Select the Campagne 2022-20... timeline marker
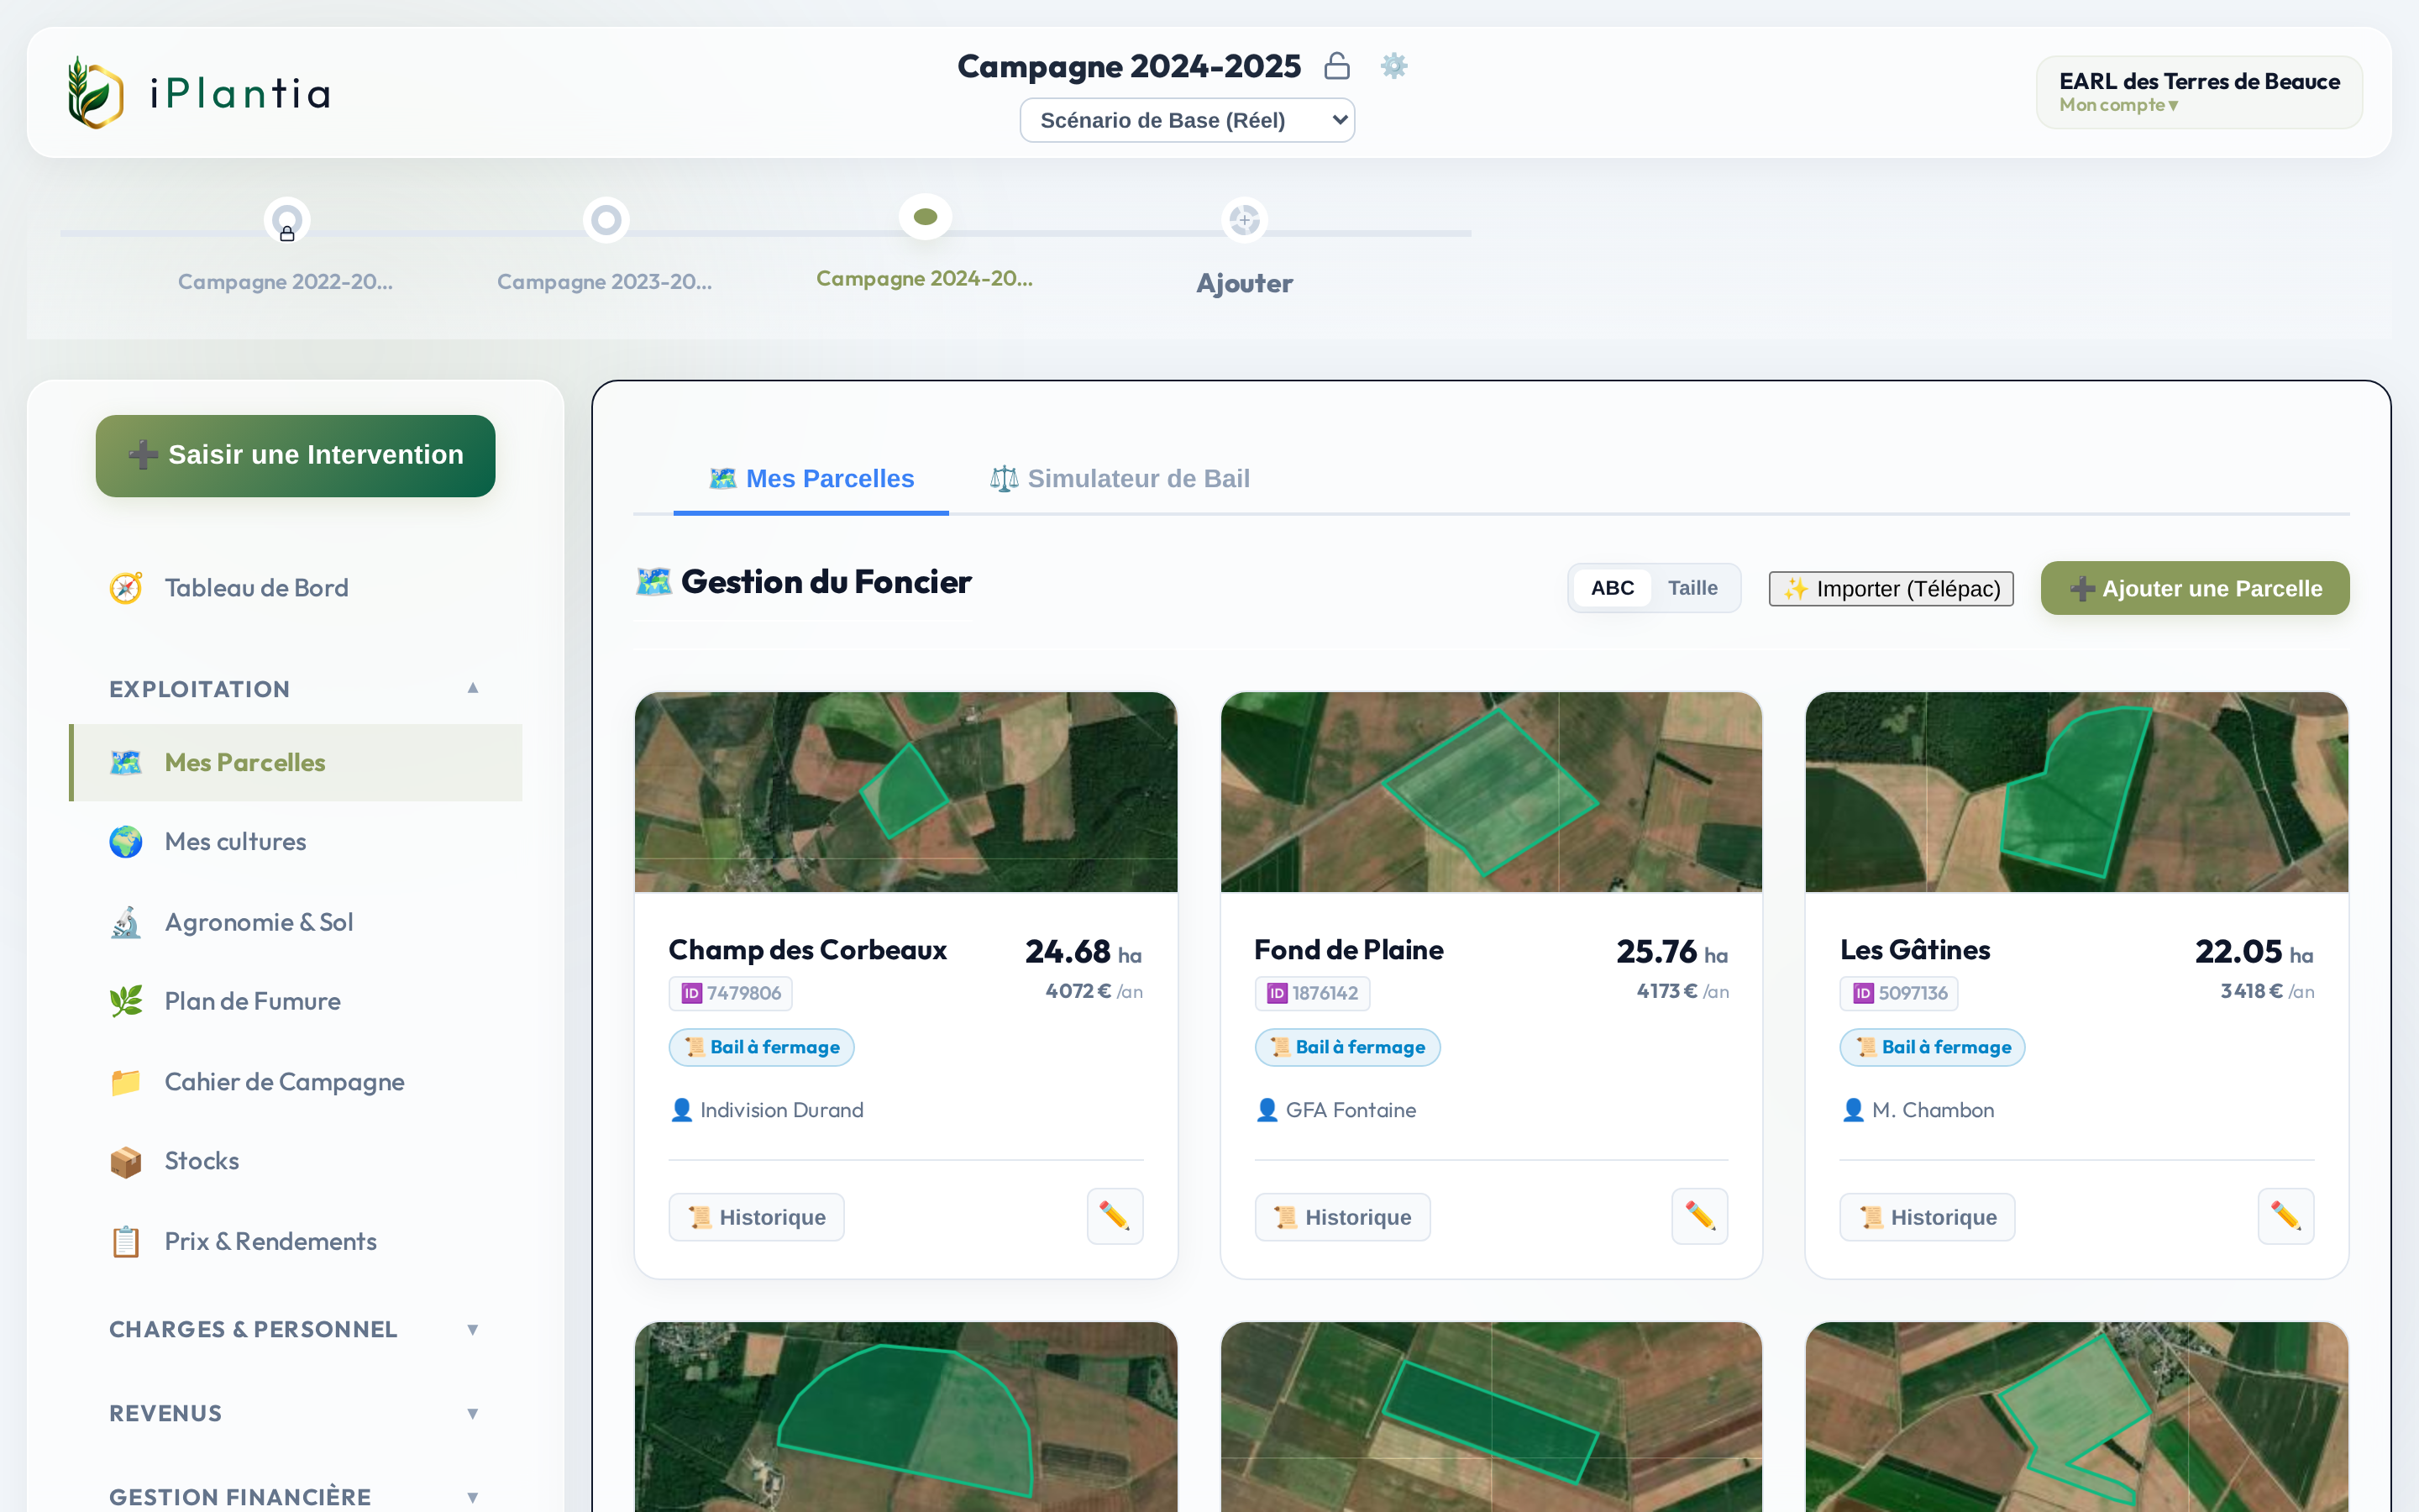 287,221
